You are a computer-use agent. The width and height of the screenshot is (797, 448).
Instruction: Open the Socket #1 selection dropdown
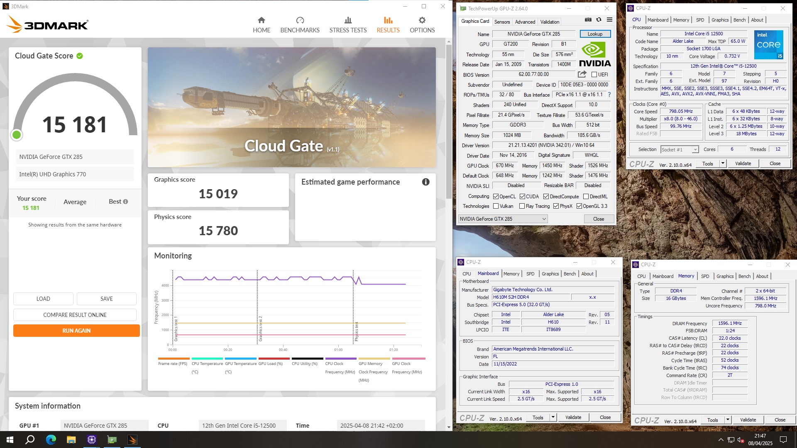(x=679, y=150)
